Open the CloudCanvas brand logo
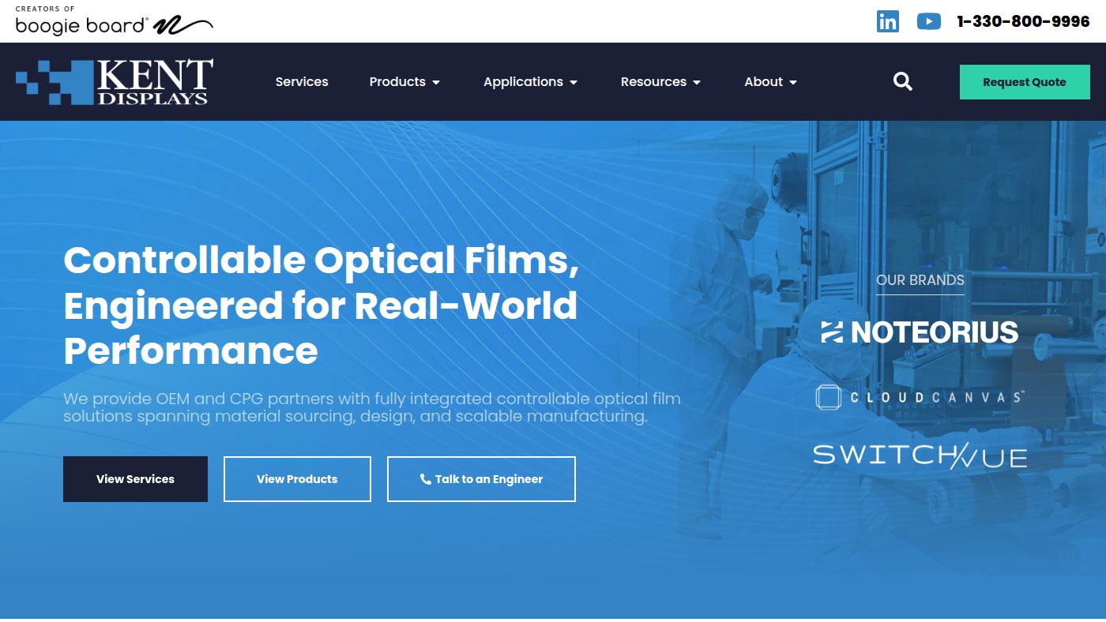Viewport: 1106px width, 622px height. [920, 397]
